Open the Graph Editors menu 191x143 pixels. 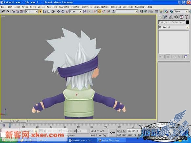tap(101, 7)
